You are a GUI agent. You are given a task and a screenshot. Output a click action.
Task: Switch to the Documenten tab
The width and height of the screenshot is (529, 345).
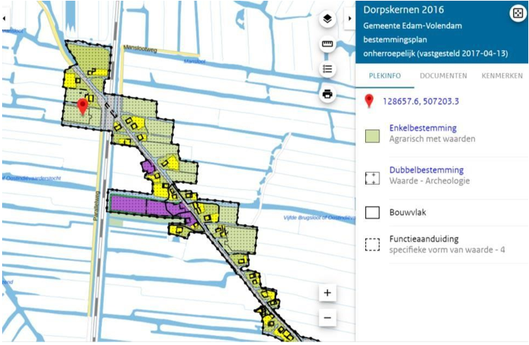[x=443, y=75]
